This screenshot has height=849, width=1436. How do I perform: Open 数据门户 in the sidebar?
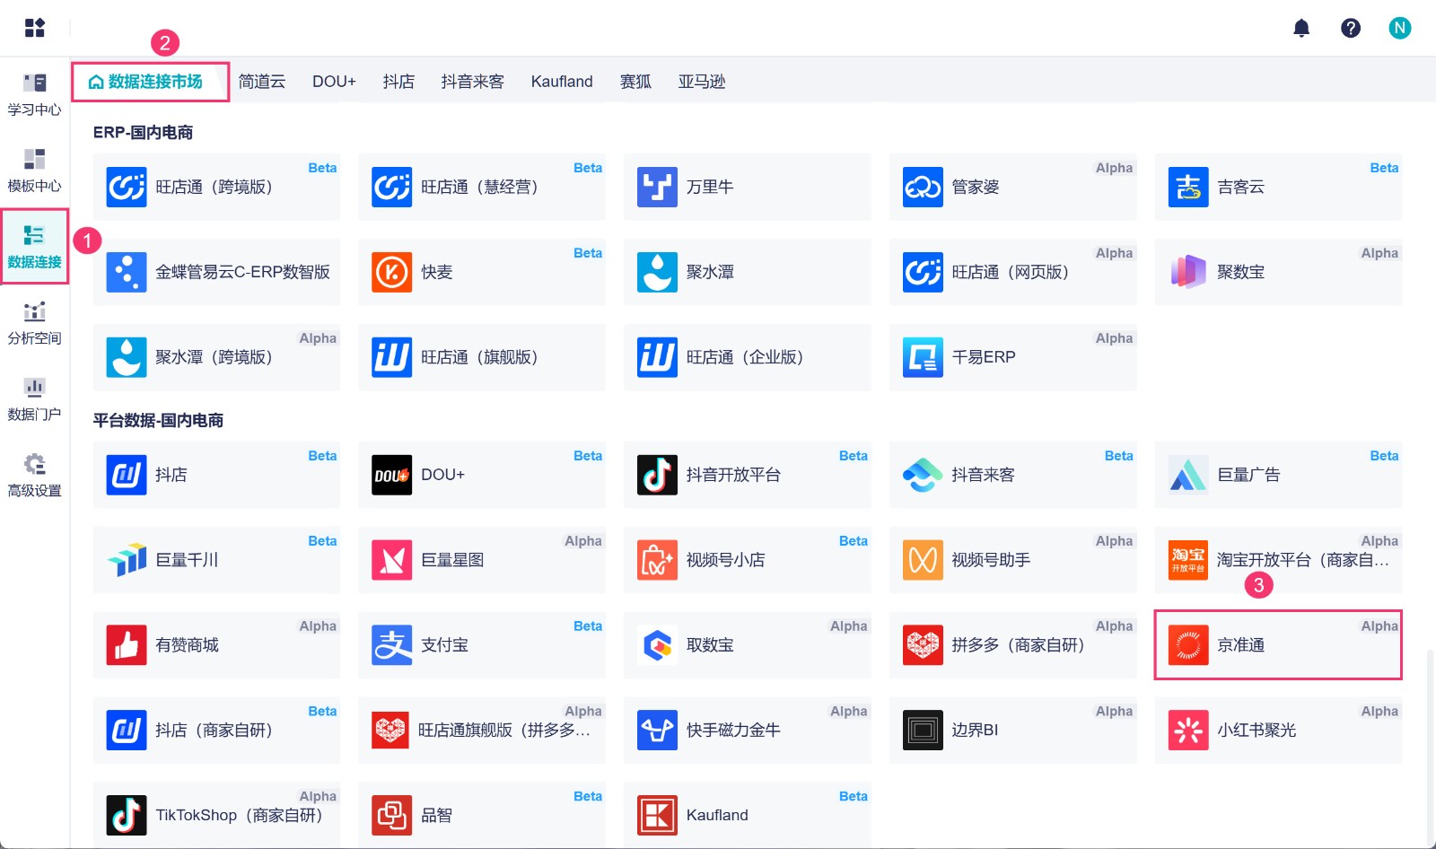click(x=34, y=399)
